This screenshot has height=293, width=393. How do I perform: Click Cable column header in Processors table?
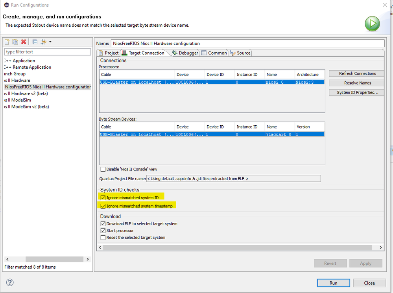tap(137, 75)
